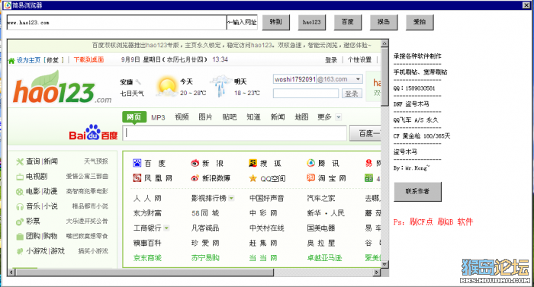Click into the URL address input field
Image resolution: width=534 pixels, height=287 pixels.
click(117, 22)
